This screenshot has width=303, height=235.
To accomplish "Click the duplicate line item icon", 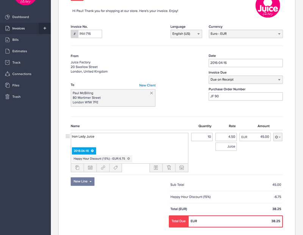I will (x=77, y=168).
